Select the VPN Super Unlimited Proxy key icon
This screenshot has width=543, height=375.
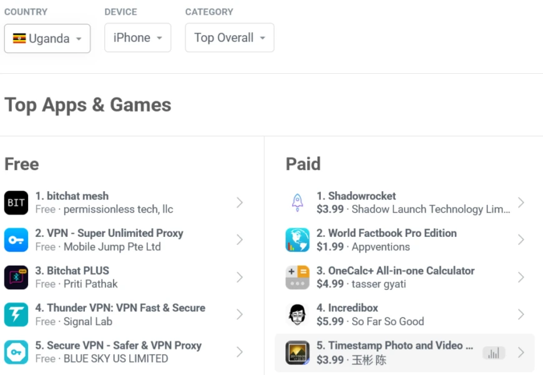pos(16,239)
